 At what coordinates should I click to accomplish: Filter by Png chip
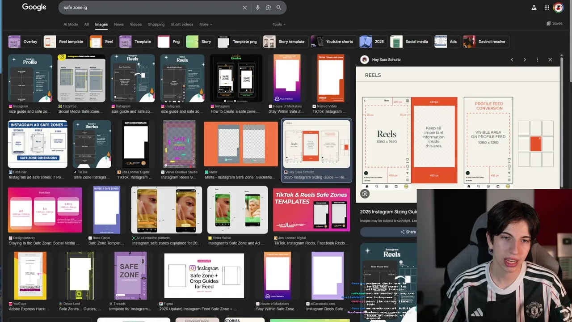170,42
